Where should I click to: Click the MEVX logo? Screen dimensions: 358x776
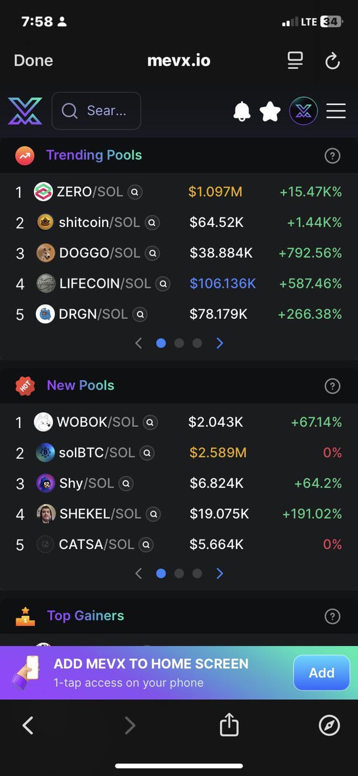pyautogui.click(x=25, y=111)
